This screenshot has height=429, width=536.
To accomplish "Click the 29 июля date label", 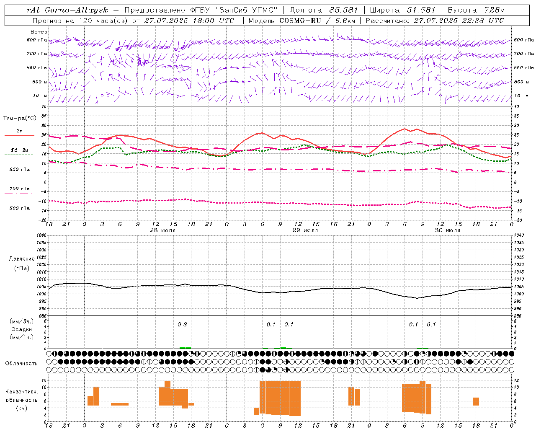I will coord(305,230).
